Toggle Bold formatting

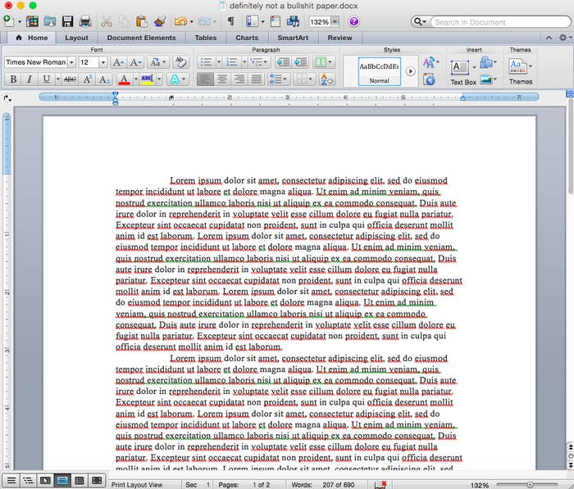coord(13,79)
